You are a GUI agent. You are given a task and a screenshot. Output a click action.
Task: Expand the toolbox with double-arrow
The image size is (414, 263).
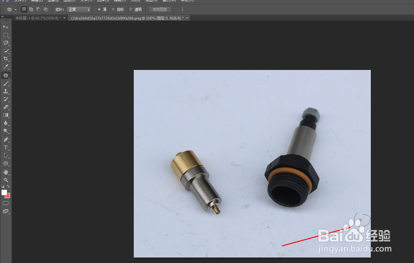point(2,17)
